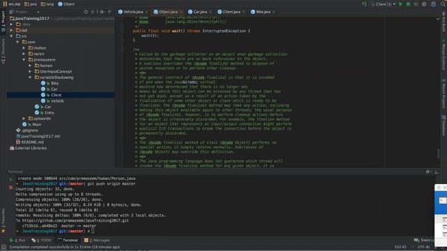Click collapse all icon in Project panel header
447x251 pixels.
93,12
